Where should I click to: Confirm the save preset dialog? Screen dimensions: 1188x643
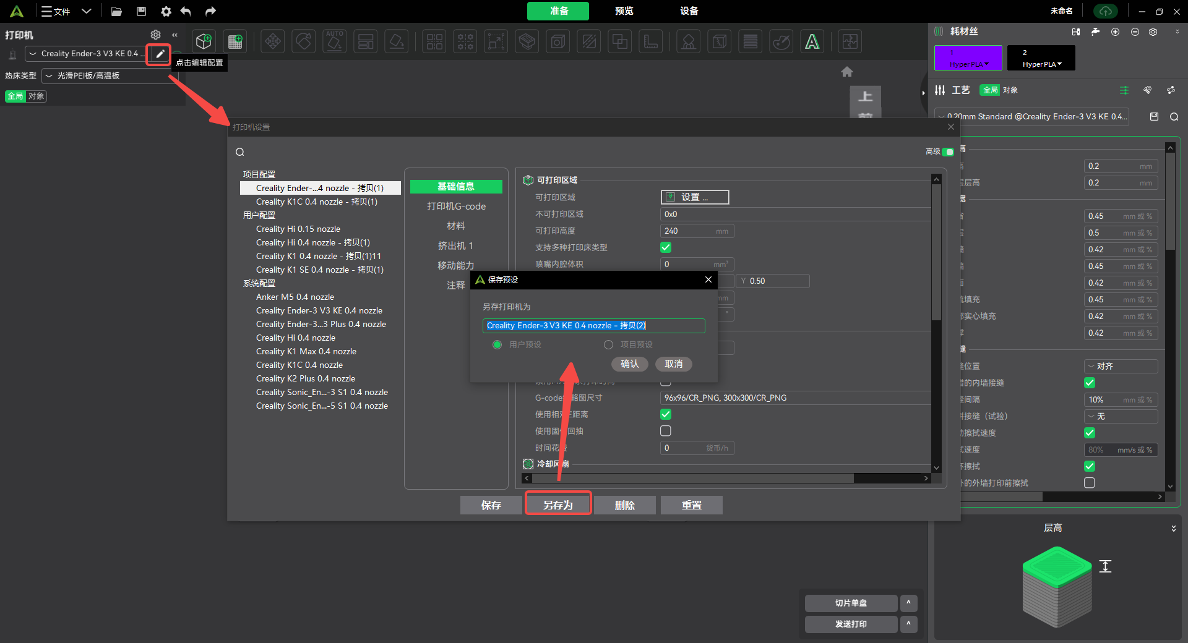630,364
